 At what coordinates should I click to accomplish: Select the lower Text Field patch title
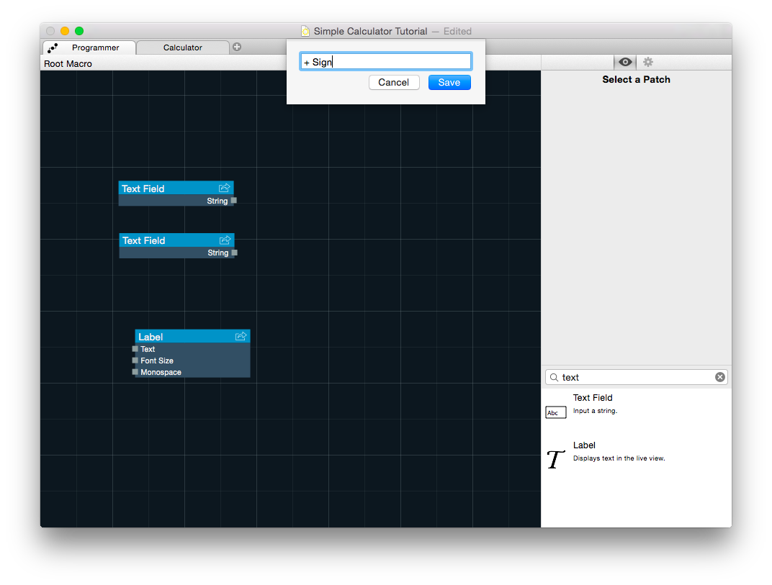click(x=144, y=240)
